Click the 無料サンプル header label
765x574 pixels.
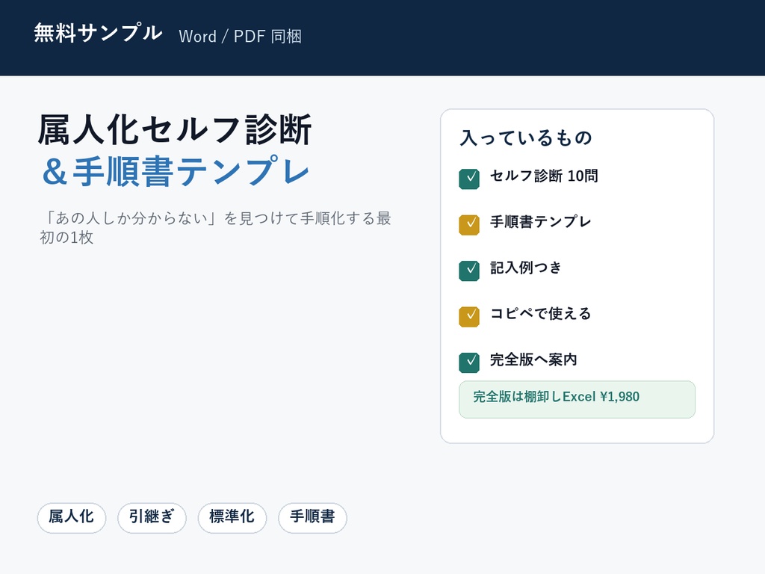tap(98, 33)
